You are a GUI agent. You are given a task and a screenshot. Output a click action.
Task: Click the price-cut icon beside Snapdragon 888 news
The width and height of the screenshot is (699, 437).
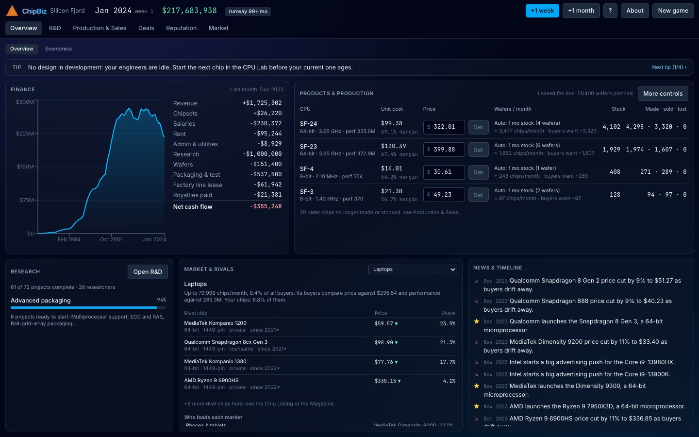tap(477, 301)
